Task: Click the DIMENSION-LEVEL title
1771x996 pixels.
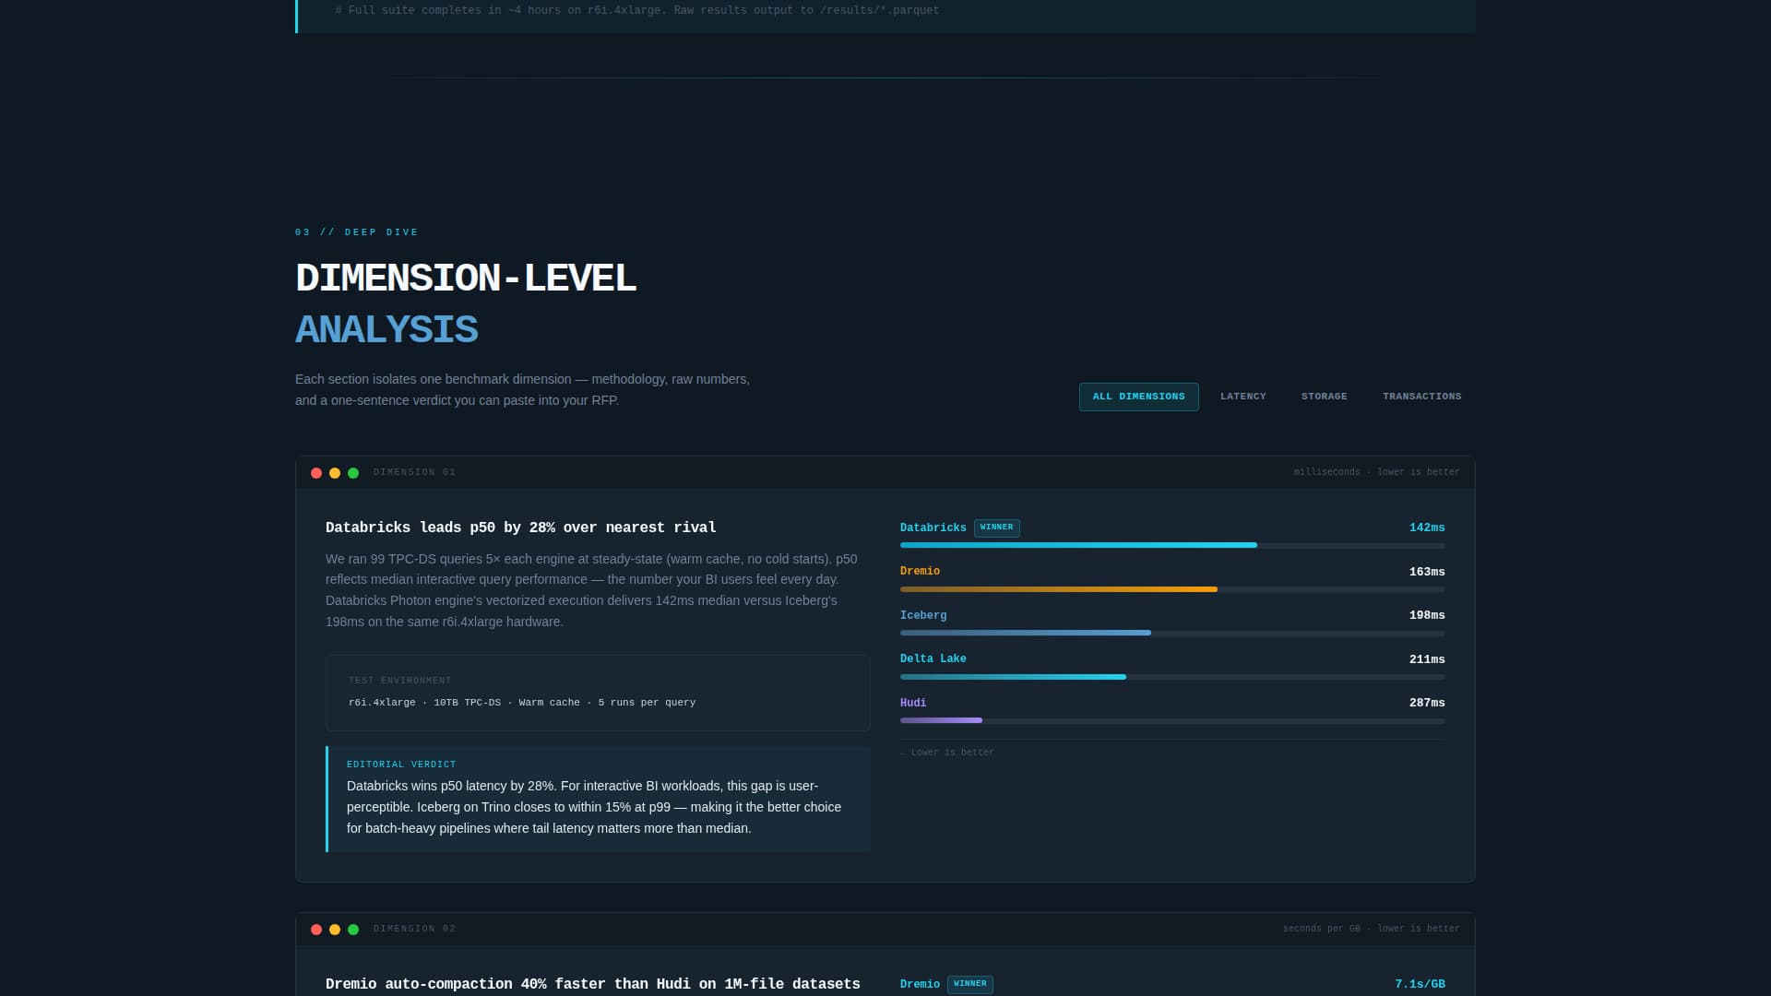Action: 466,279
